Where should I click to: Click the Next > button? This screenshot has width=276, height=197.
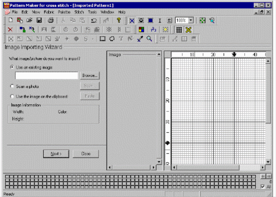point(56,154)
